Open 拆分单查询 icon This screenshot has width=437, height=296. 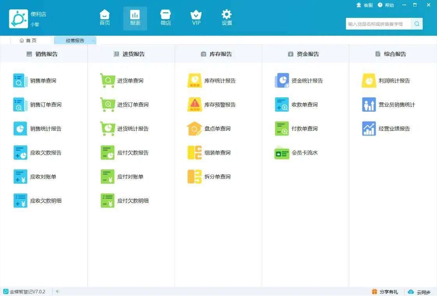(195, 177)
